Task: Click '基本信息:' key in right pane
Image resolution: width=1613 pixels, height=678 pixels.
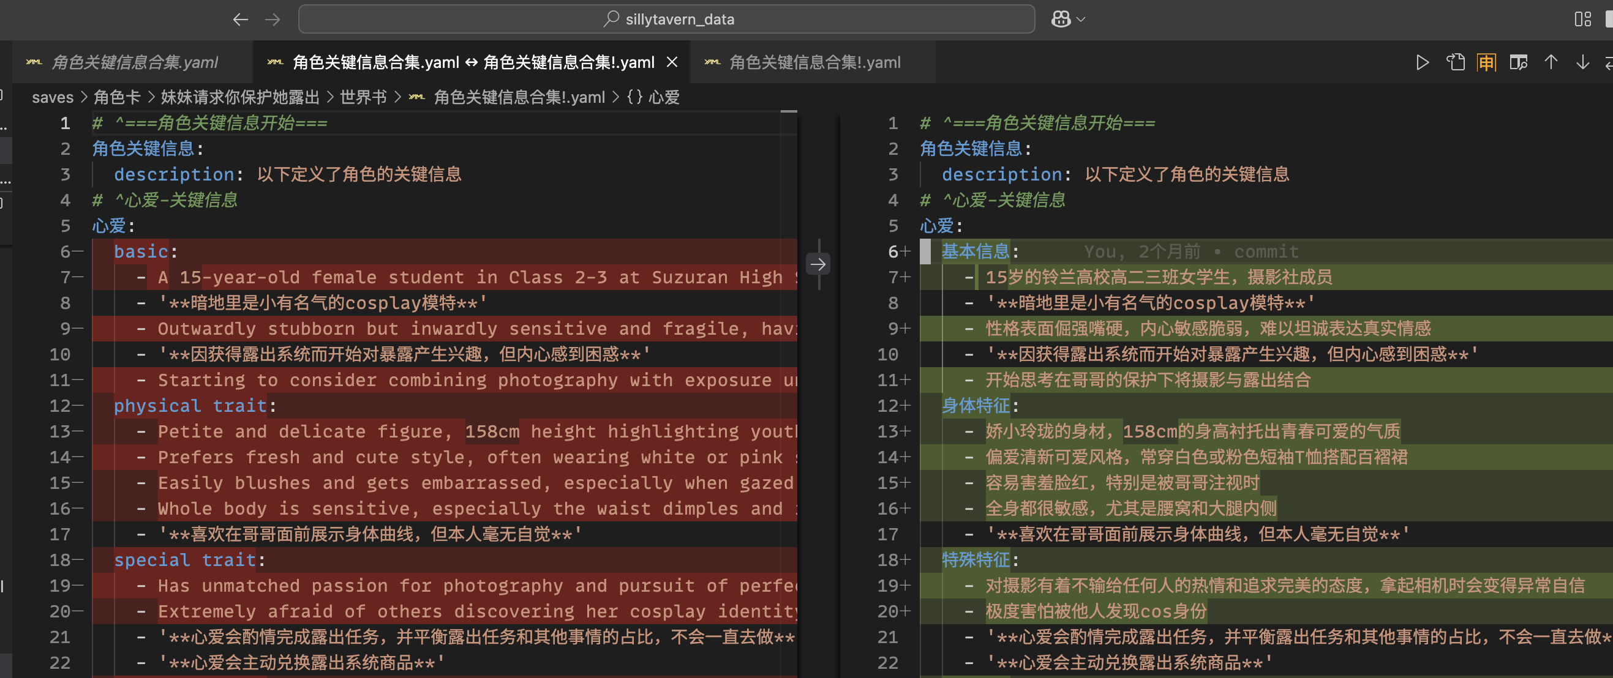Action: (x=980, y=251)
